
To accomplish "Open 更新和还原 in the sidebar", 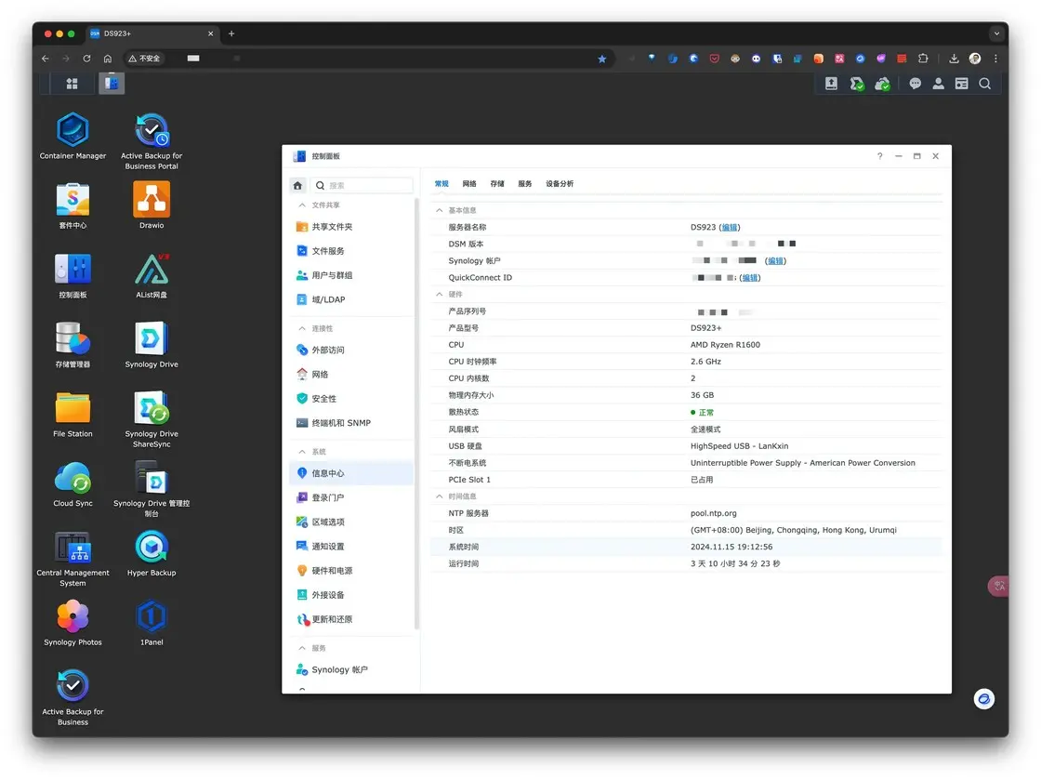I will 351,619.
